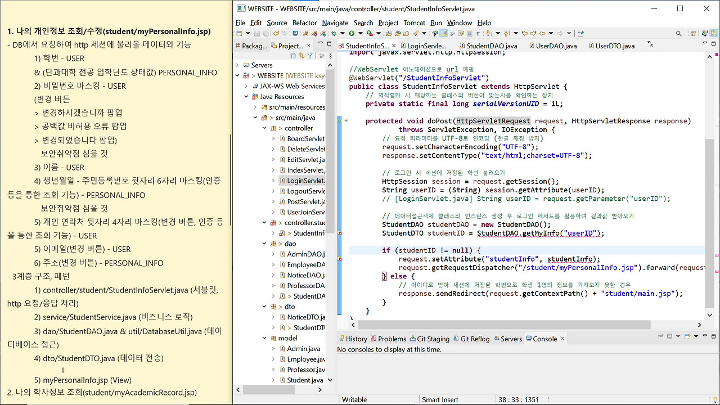Click the green Run button in toolbar
The image size is (720, 405).
352,34
